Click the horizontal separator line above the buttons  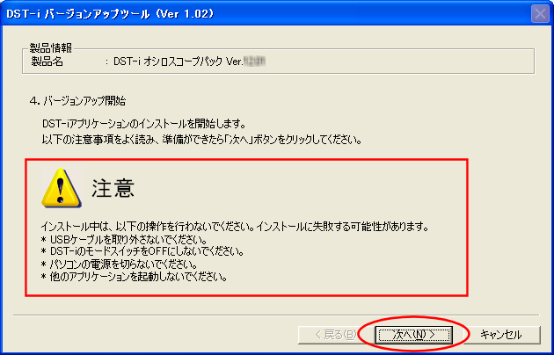(x=276, y=315)
